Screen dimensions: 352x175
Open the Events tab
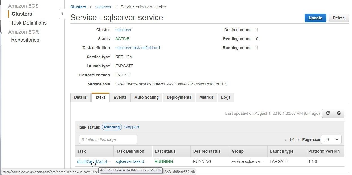point(120,97)
